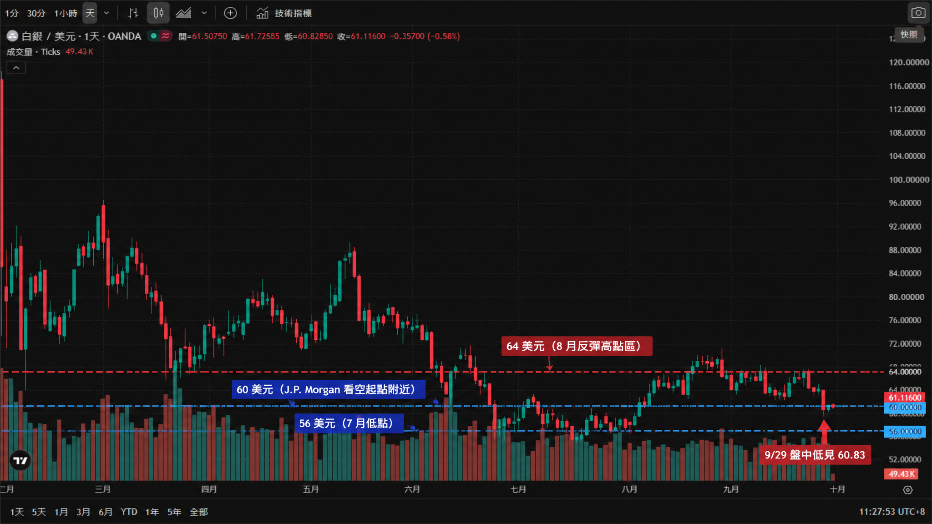Set range to 6月

[x=106, y=512]
